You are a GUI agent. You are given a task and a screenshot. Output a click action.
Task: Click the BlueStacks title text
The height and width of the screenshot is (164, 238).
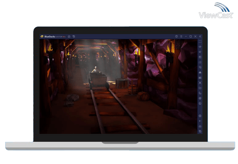tap(50, 36)
